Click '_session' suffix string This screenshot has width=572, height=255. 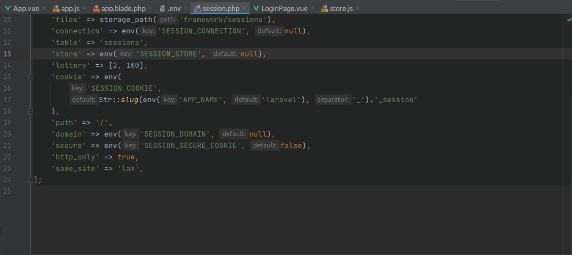pyautogui.click(x=395, y=100)
